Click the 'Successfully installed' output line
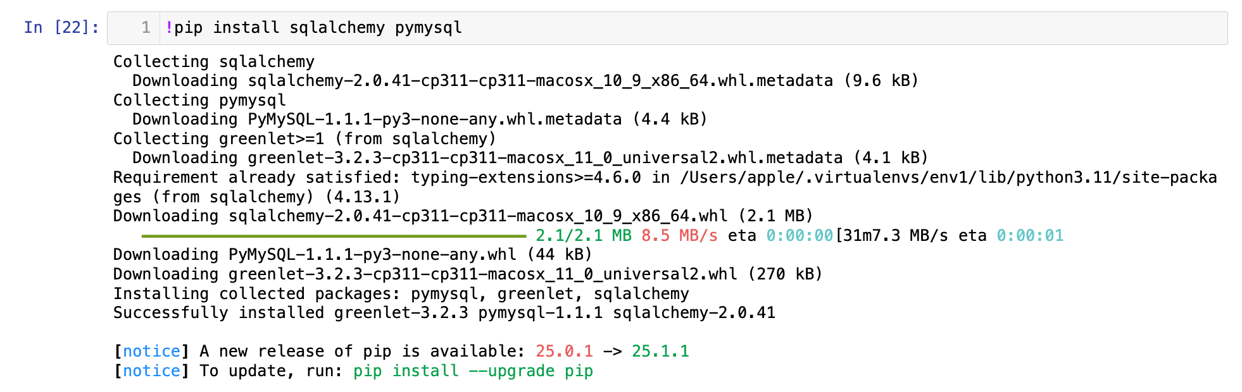Screen dimensions: 1242x392 [x=444, y=313]
